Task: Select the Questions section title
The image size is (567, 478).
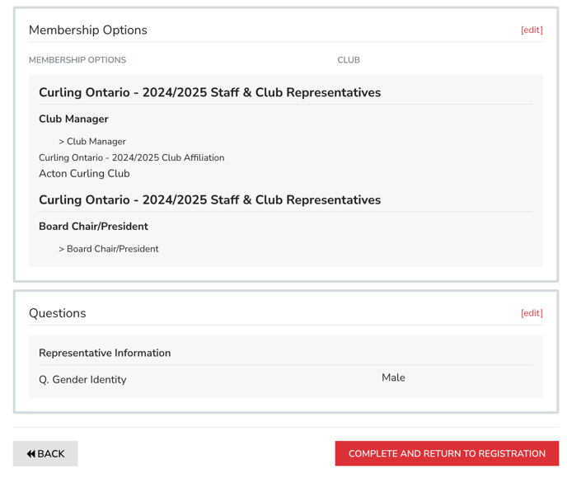Action: click(58, 313)
